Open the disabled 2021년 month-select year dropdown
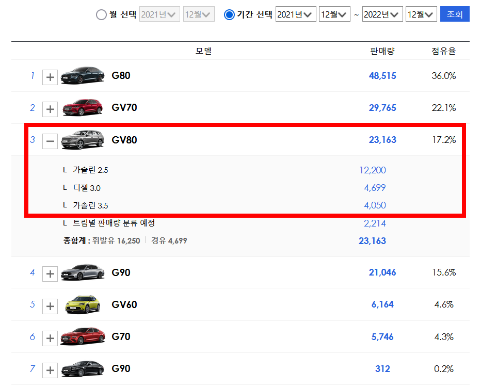Screen dimensions: 481x388 (159, 14)
